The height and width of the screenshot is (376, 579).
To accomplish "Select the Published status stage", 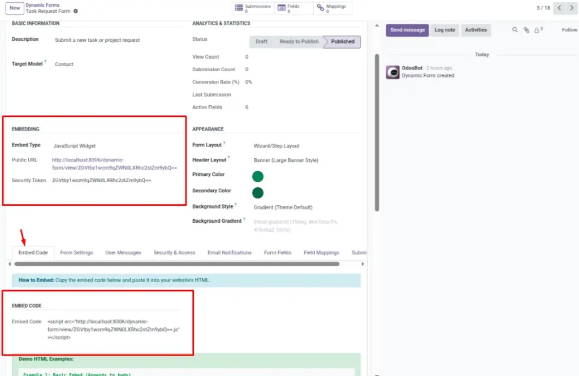I will coord(342,42).
